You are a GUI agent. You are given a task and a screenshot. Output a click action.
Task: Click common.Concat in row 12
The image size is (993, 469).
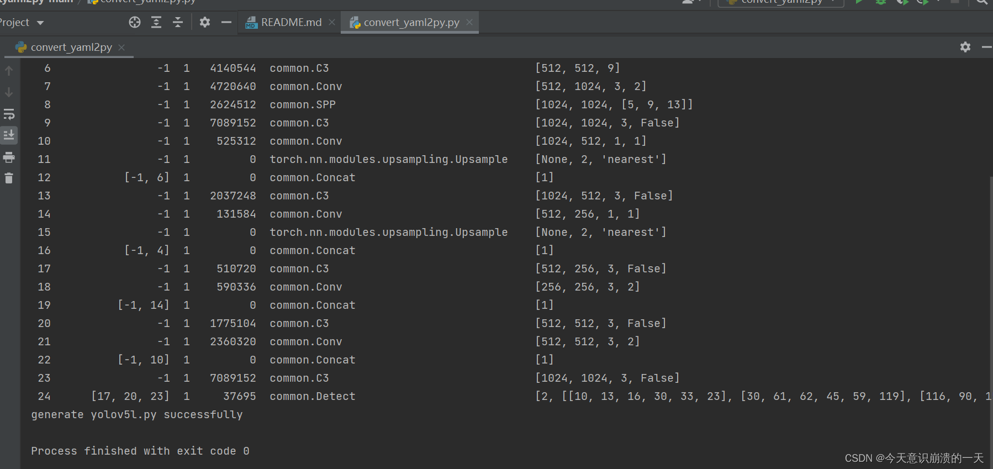[313, 177]
